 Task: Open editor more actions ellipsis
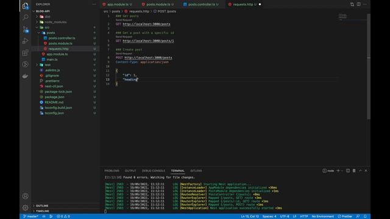[x=365, y=4]
